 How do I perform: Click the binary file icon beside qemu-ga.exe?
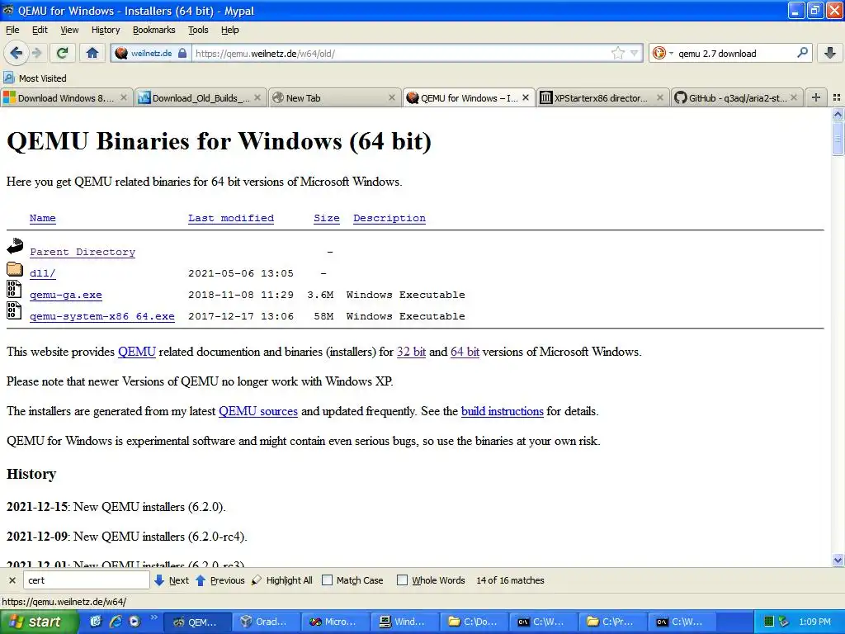pyautogui.click(x=14, y=289)
